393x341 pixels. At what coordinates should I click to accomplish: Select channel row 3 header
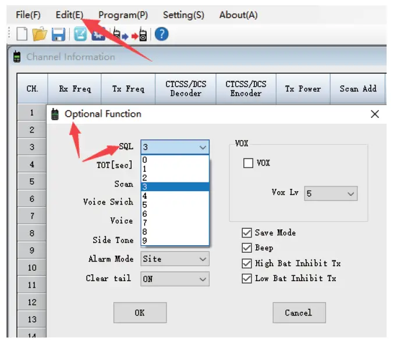(32, 147)
